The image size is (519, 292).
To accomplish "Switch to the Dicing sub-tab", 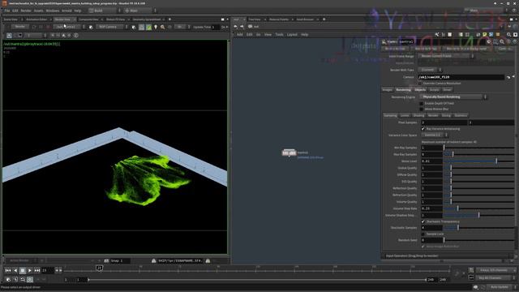I will (446, 115).
